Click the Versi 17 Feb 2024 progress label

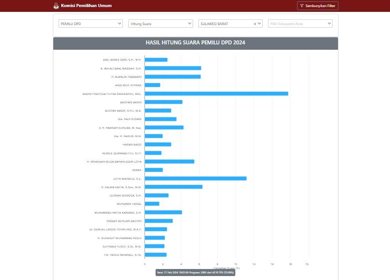(x=195, y=273)
